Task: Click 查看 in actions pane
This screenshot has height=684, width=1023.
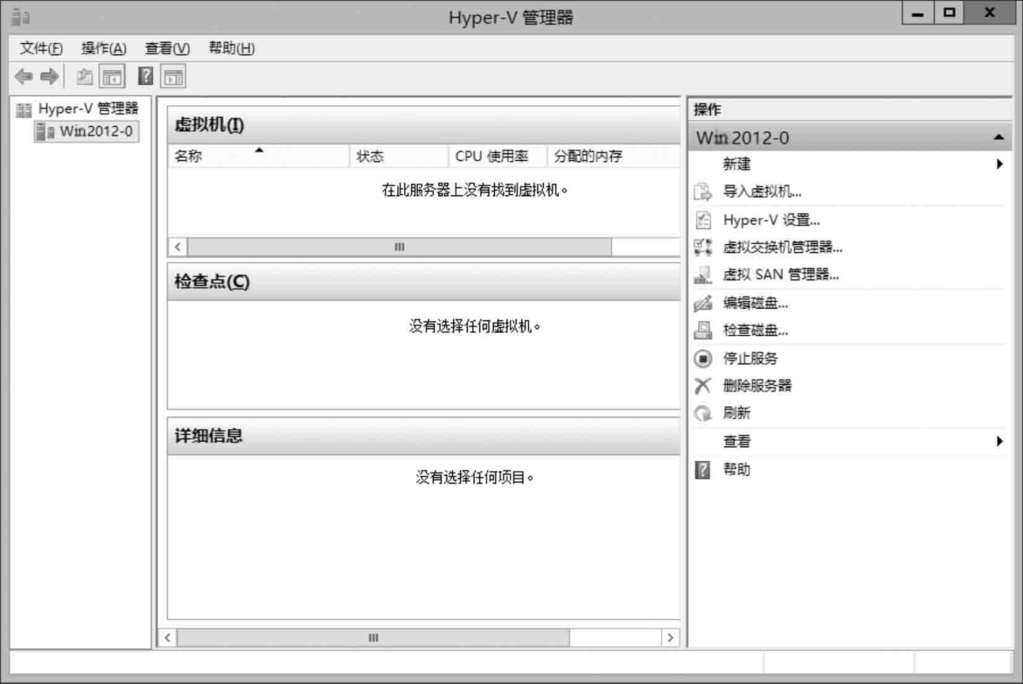Action: point(737,441)
